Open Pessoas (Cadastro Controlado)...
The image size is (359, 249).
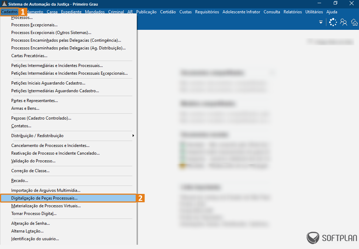point(41,118)
